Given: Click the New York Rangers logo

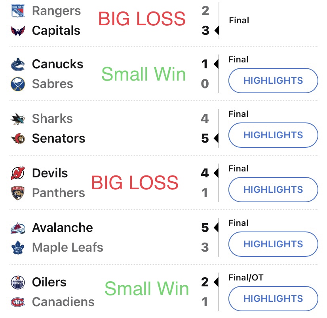Looking at the screenshot, I should tap(18, 11).
